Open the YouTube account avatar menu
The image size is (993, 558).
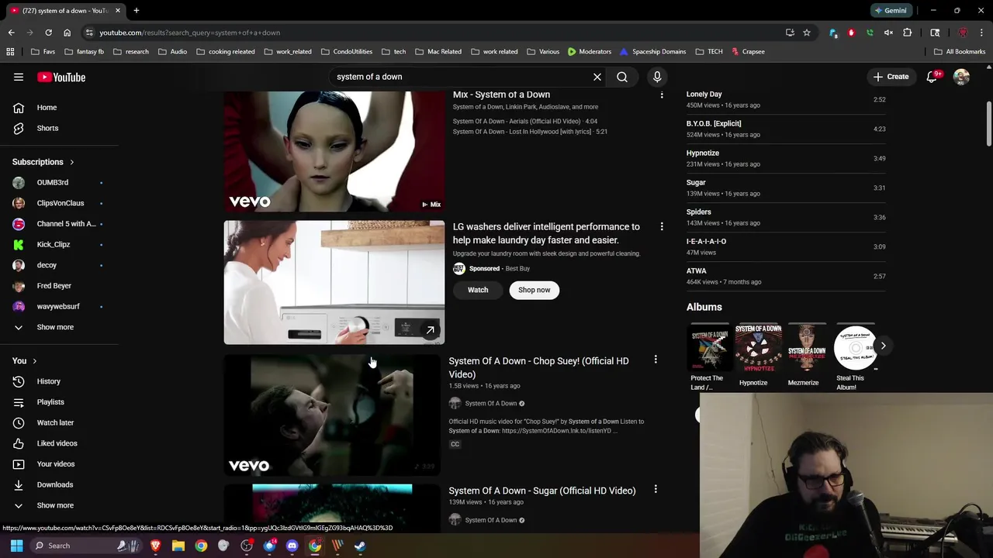click(961, 77)
